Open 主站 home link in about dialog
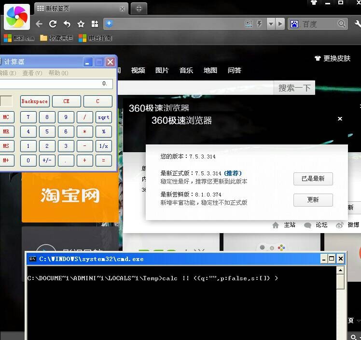This screenshot has height=340, width=361. (284, 225)
